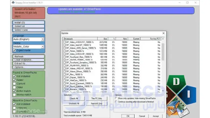Click the Snappy Driver Installer title bar icon

click(x=13, y=3)
